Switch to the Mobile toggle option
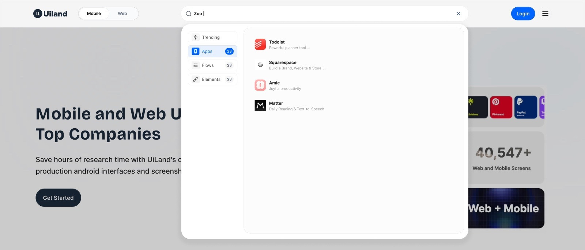585x250 pixels. [94, 14]
